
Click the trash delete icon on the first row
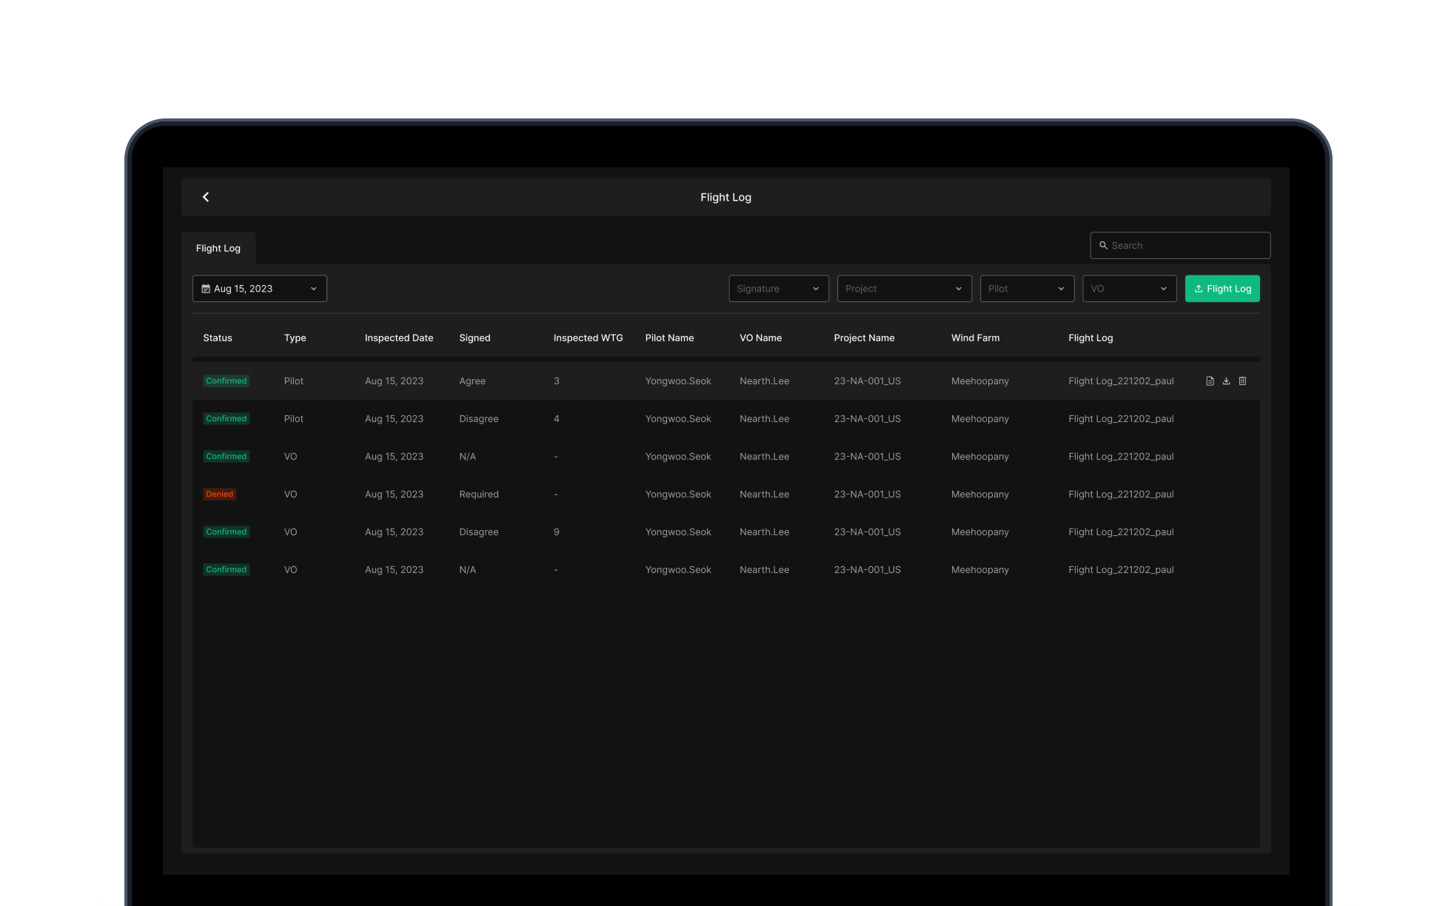tap(1242, 380)
